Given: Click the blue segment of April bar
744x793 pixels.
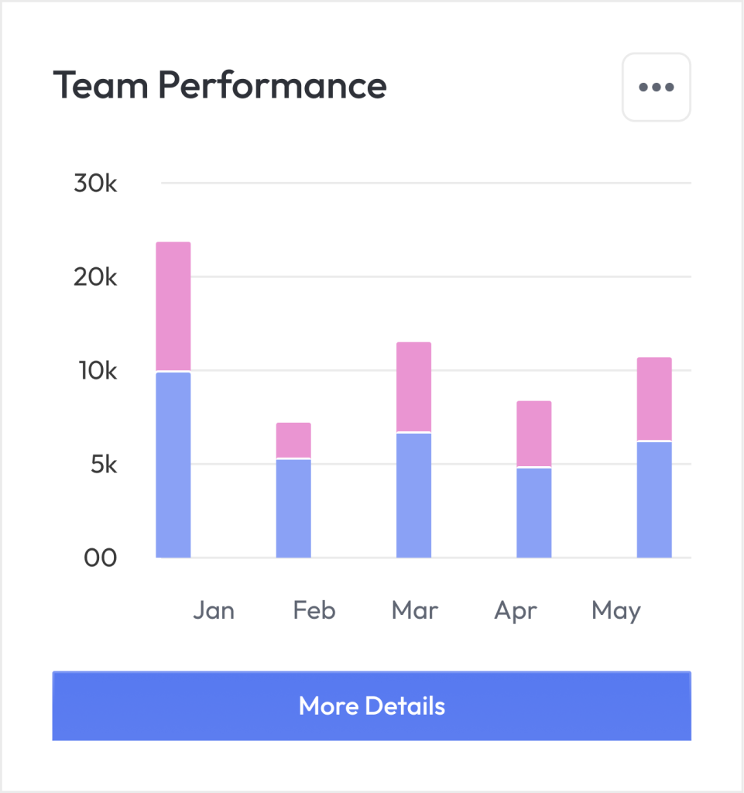Looking at the screenshot, I should point(534,513).
